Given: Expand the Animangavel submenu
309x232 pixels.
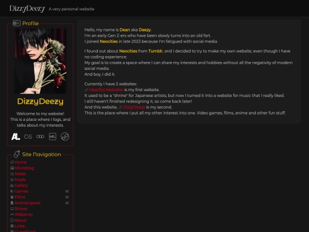Looking at the screenshot, I should tap(67, 203).
